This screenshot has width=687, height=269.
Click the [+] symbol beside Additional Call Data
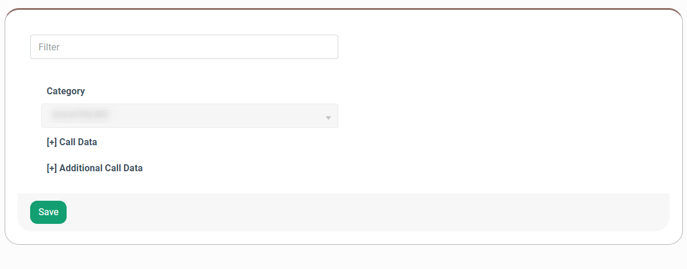(52, 168)
